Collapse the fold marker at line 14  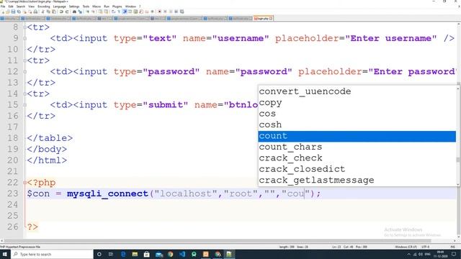(24, 94)
